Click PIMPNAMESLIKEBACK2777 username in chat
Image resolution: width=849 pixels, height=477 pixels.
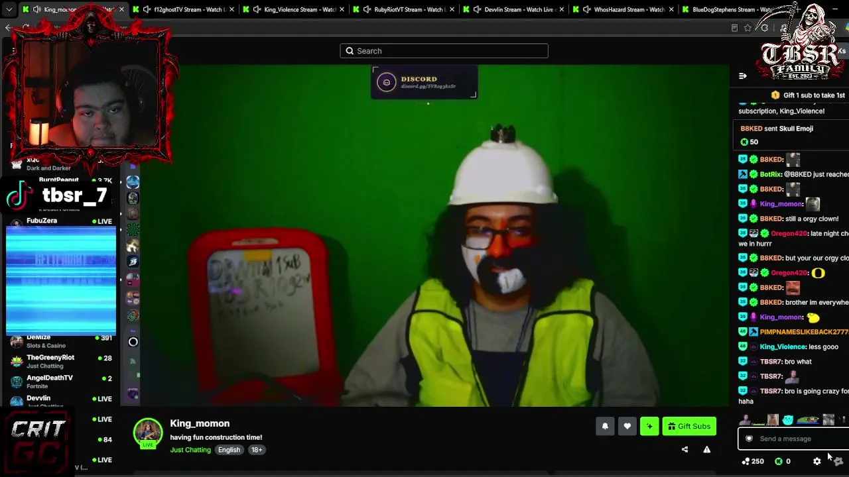click(x=805, y=331)
